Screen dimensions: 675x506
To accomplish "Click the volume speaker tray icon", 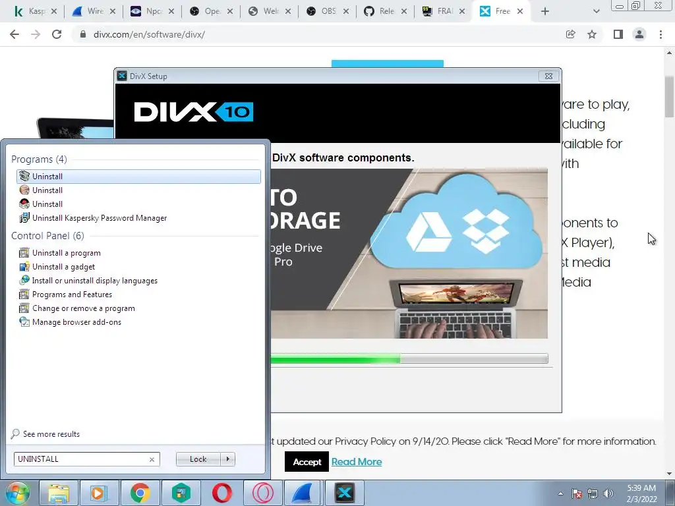I will [x=608, y=494].
